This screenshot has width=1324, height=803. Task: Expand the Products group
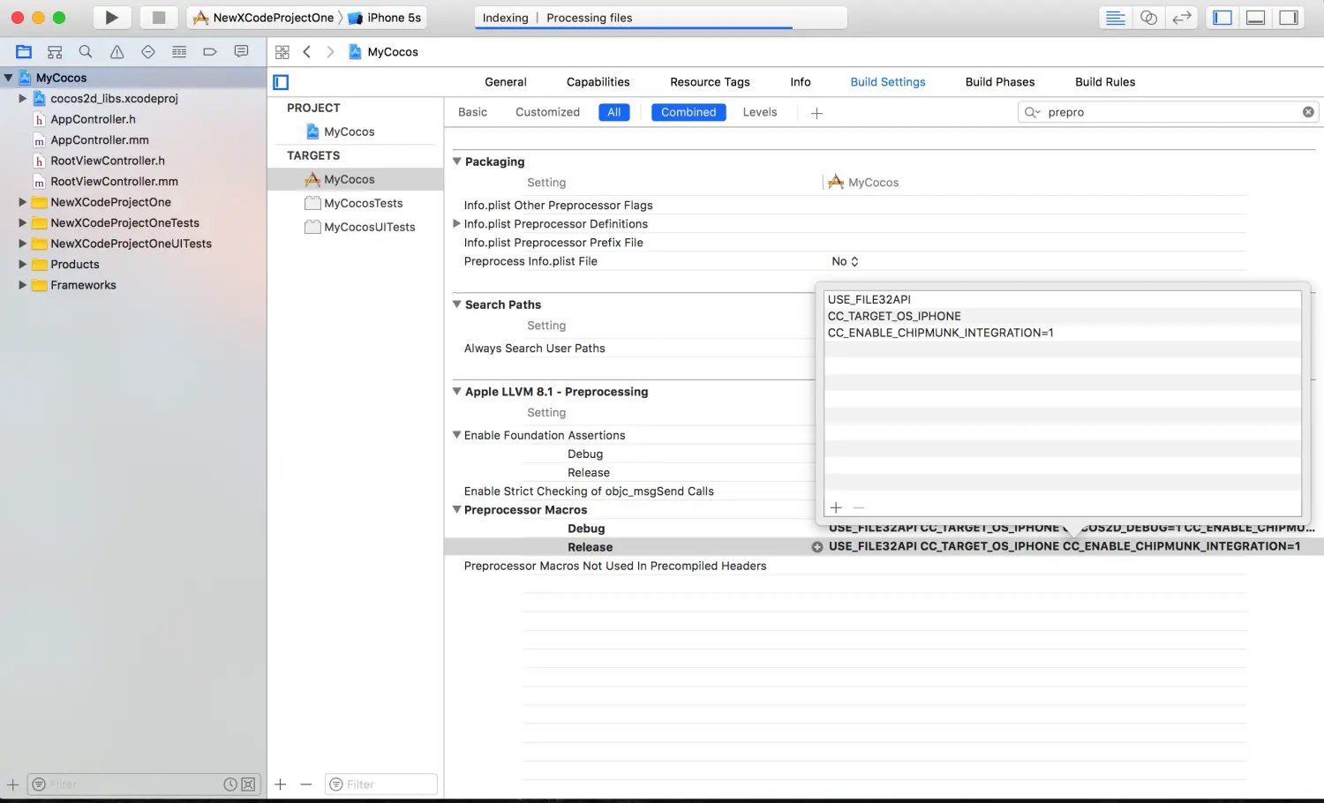tap(23, 264)
